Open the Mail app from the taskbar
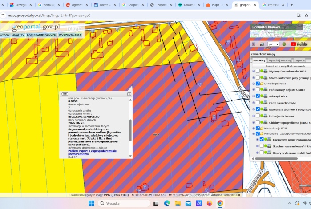 pyautogui.click(x=188, y=203)
